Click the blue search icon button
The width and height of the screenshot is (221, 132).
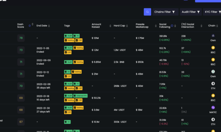pyautogui.click(x=147, y=12)
